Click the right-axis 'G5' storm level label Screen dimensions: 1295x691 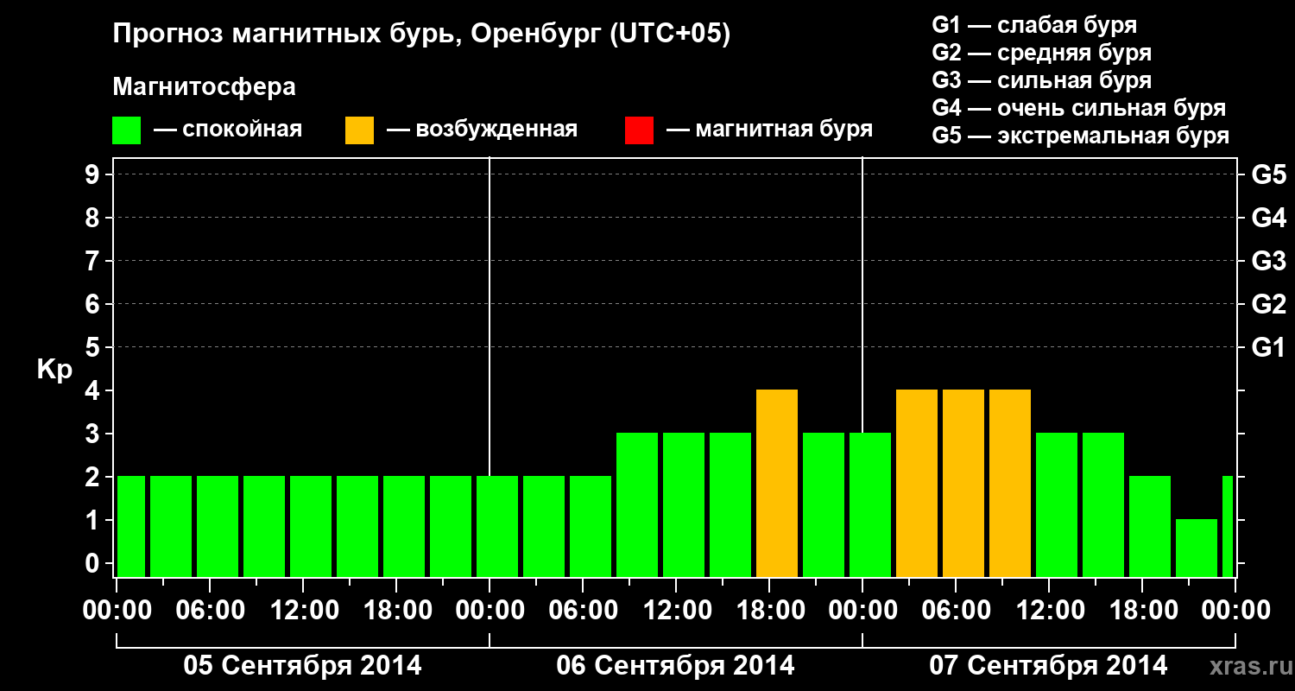click(x=1269, y=174)
